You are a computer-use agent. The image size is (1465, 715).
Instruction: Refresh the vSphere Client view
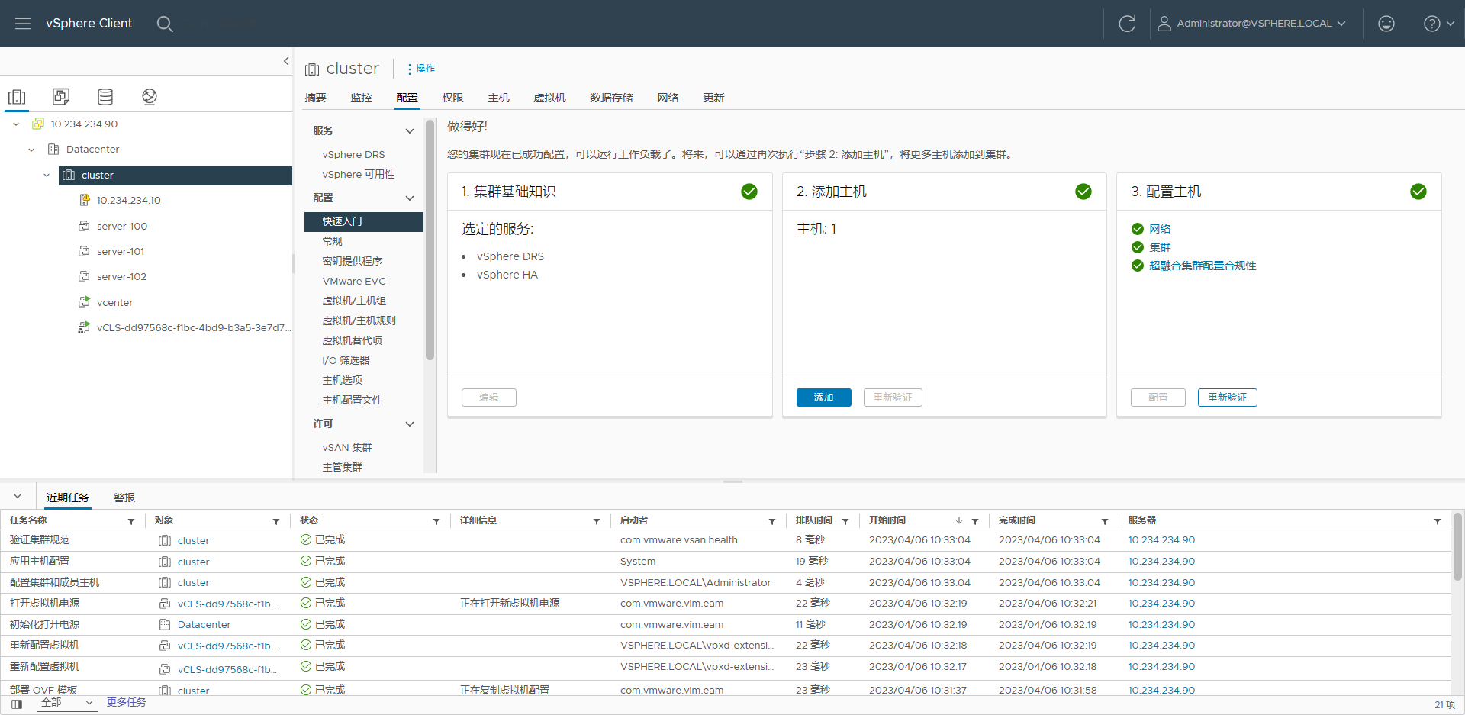click(x=1127, y=24)
